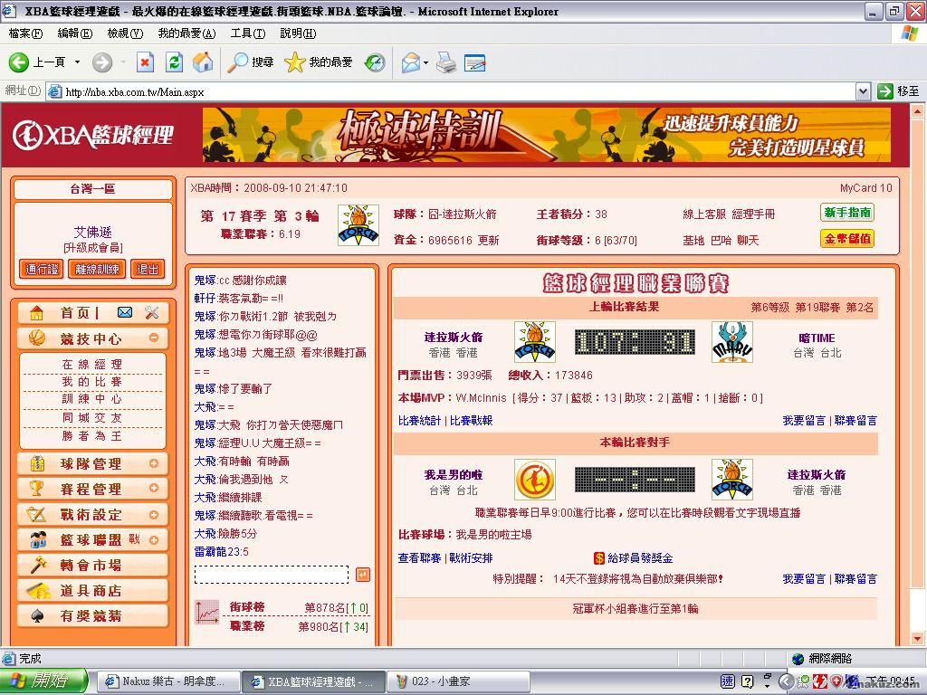This screenshot has height=695, width=927.
Task: Open the 轉會市場 sidebar item
Action: pyautogui.click(x=93, y=565)
